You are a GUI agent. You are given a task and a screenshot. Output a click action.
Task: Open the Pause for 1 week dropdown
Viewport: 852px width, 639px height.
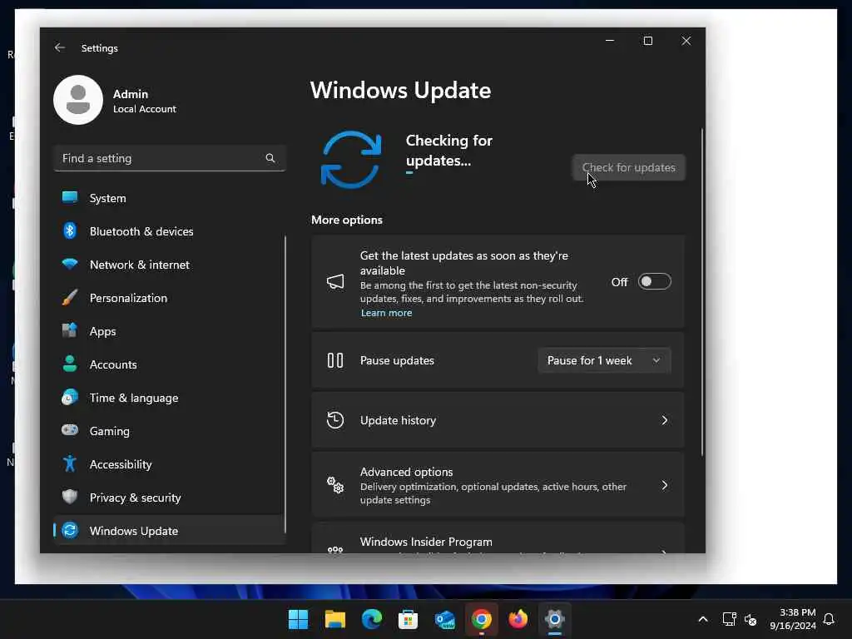click(x=604, y=360)
